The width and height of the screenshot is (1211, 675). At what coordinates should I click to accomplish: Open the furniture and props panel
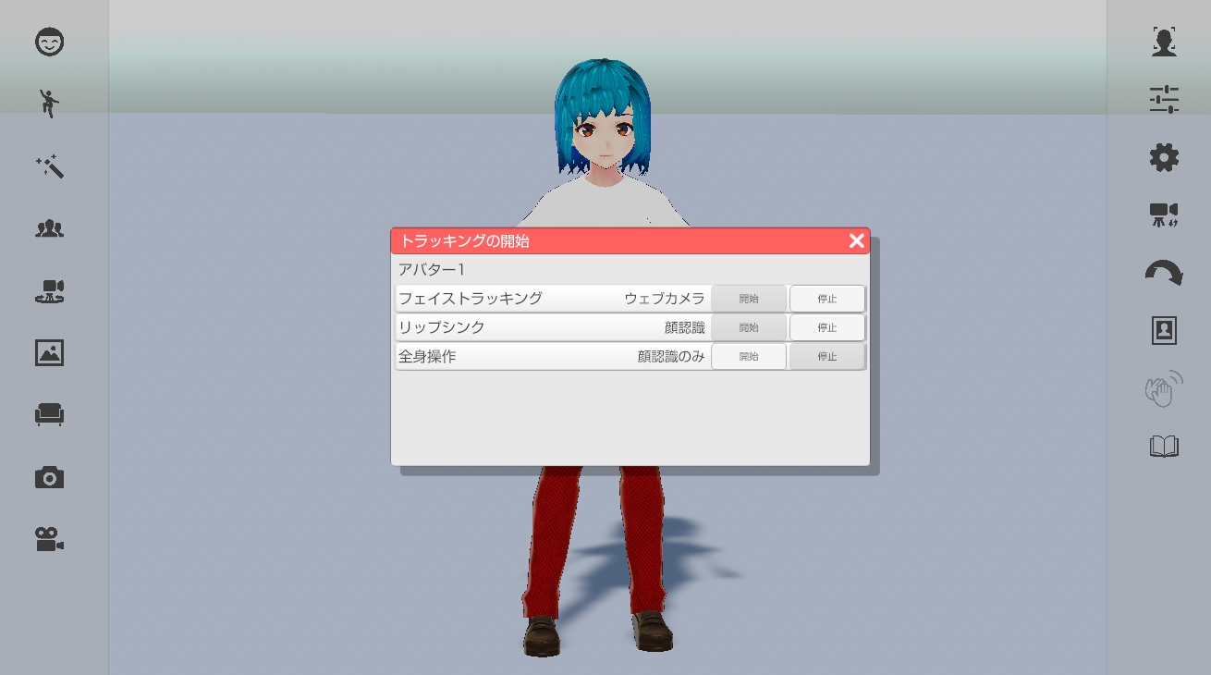(50, 414)
